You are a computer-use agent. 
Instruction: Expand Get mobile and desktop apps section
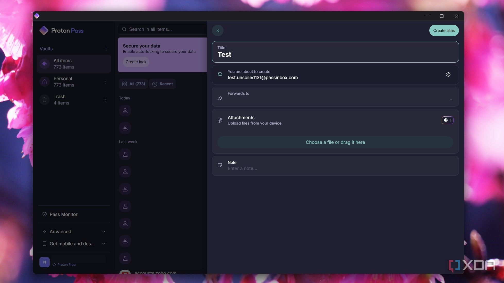tap(74, 244)
